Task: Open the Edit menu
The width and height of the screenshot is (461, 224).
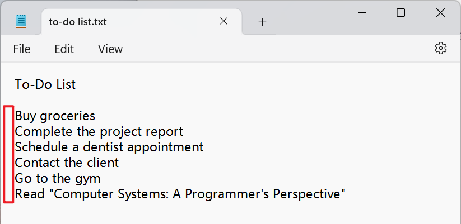Action: pyautogui.click(x=64, y=49)
